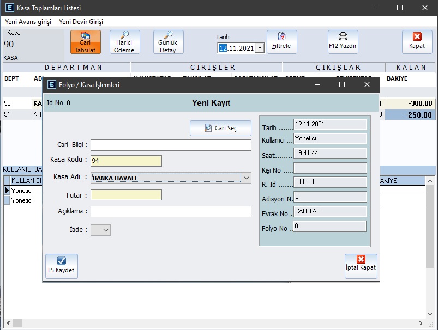Open the Günlük Detay view
This screenshot has width=438, height=330.
[168, 42]
